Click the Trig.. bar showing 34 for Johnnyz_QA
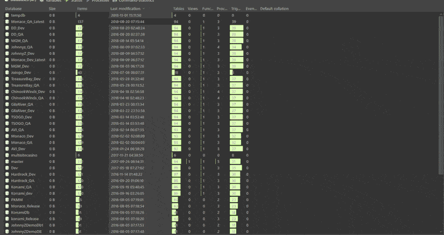444x235 pixels. coord(236,47)
